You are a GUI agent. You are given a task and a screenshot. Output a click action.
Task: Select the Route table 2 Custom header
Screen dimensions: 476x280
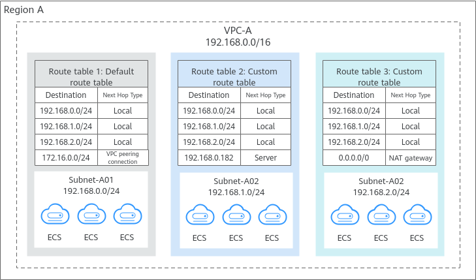coord(234,76)
